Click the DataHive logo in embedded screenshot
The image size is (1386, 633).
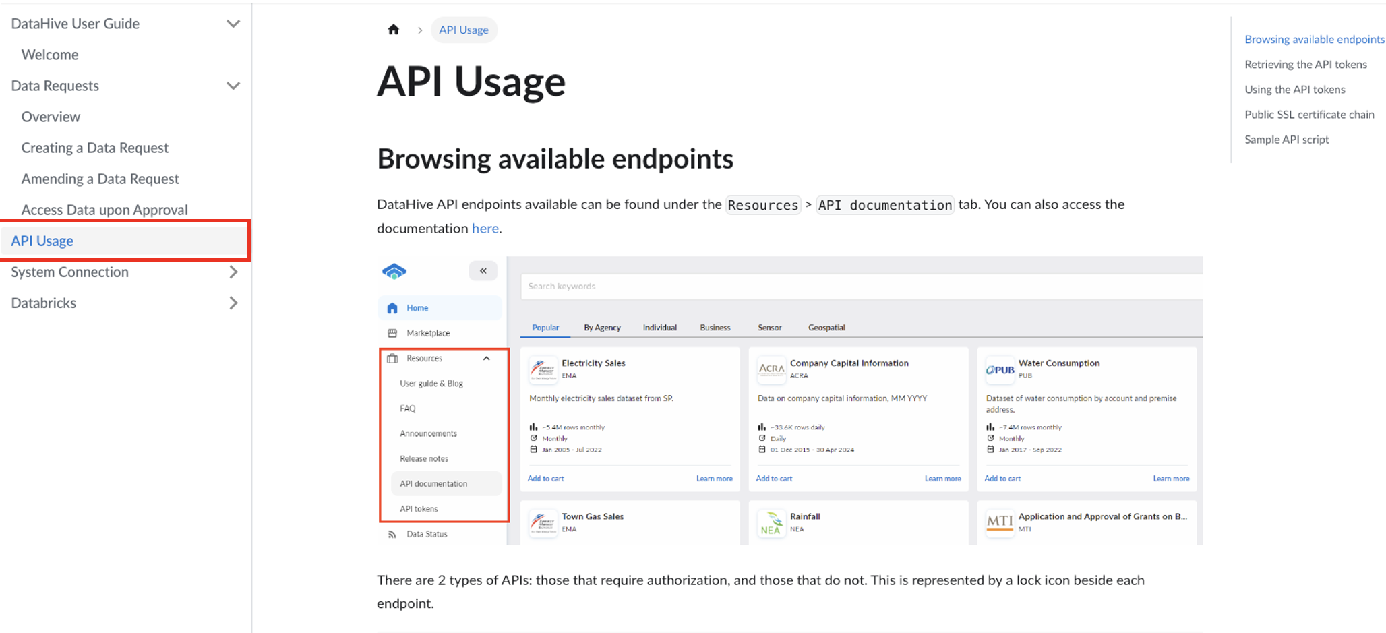point(394,271)
